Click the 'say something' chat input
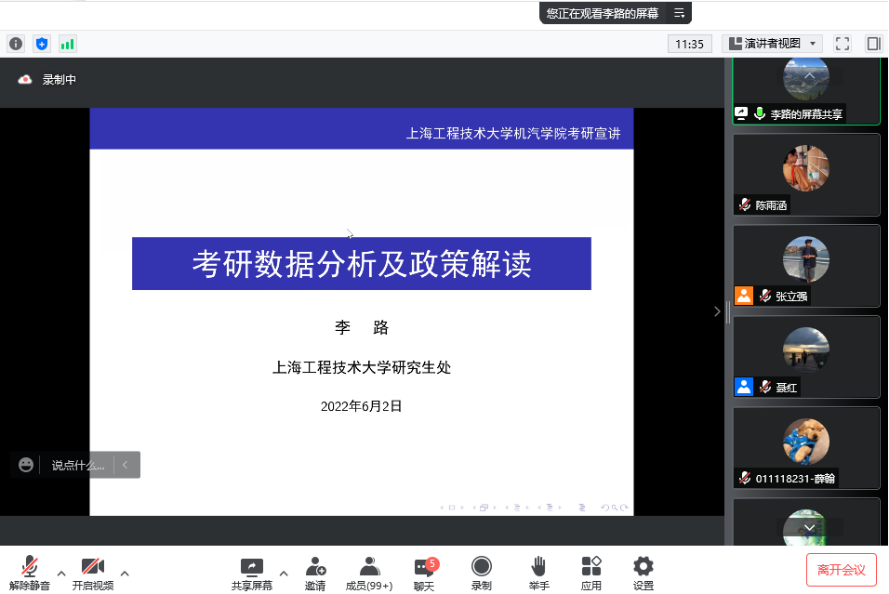Image resolution: width=889 pixels, height=594 pixels. pos(78,466)
